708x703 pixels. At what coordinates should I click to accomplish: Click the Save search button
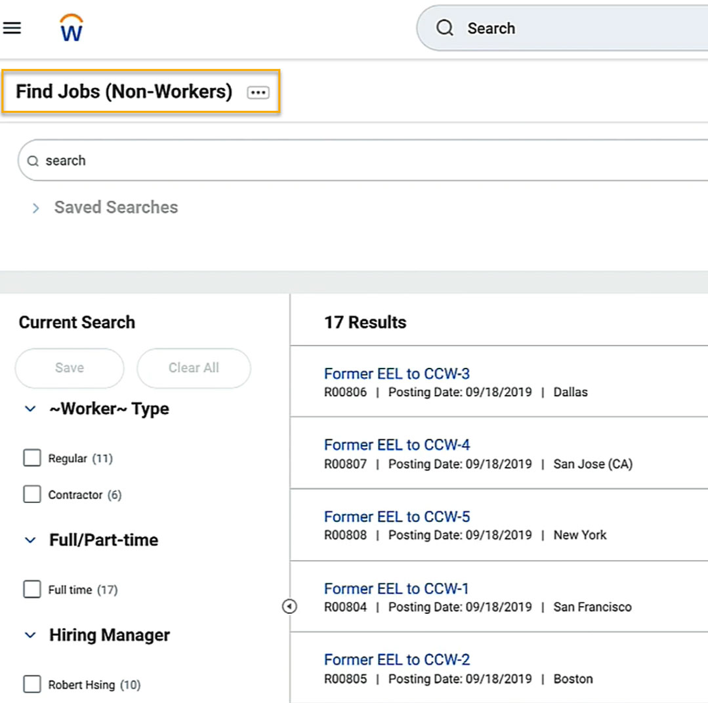[x=70, y=368]
